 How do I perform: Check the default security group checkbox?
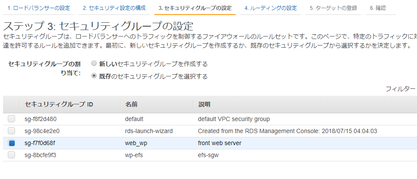[12, 119]
